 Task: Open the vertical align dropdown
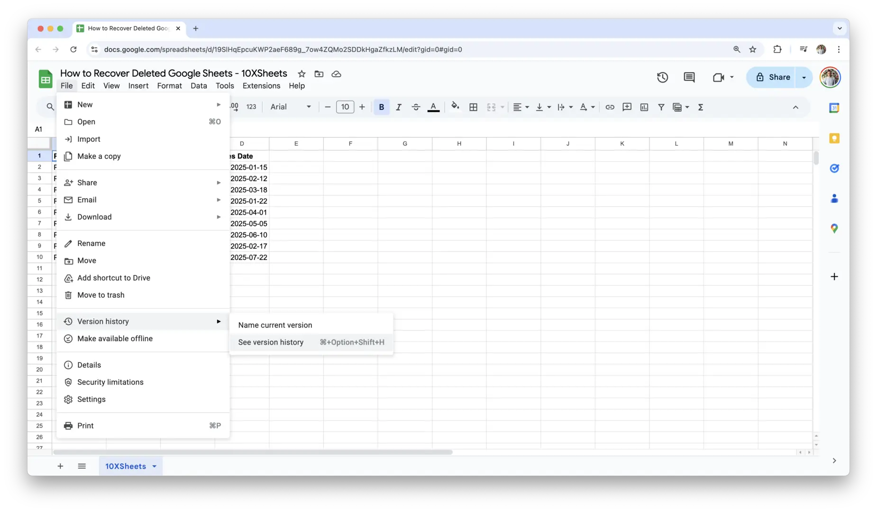(543, 107)
